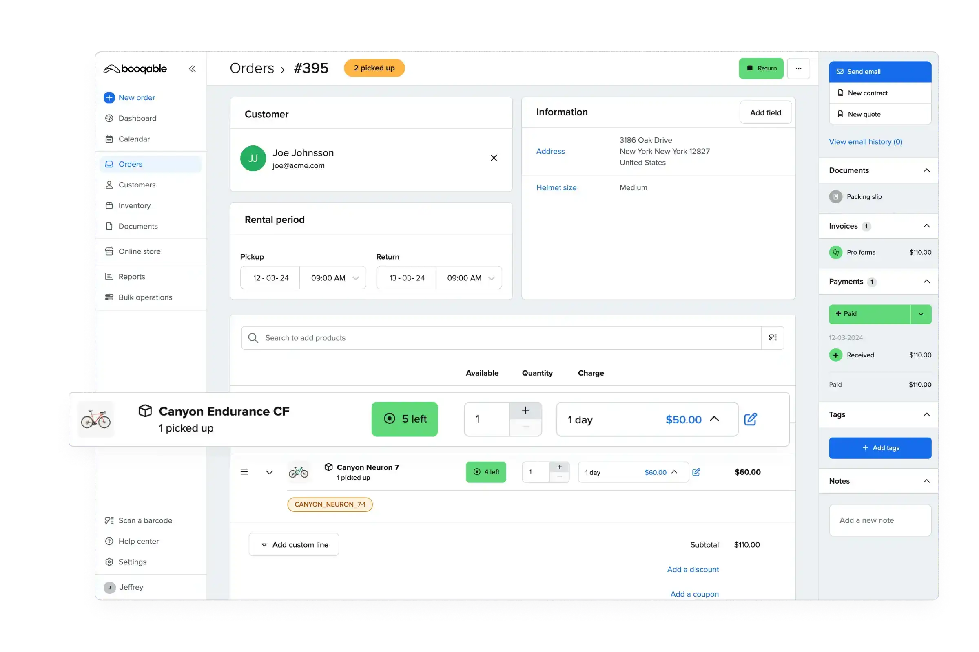This screenshot has width=979, height=652.
Task: Open the three-dots more options menu
Action: tap(798, 68)
